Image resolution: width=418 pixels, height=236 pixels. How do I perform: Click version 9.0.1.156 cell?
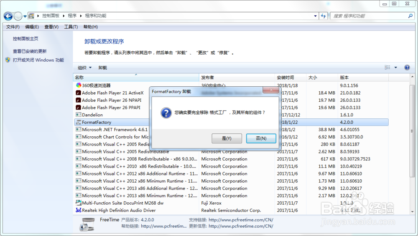349,85
